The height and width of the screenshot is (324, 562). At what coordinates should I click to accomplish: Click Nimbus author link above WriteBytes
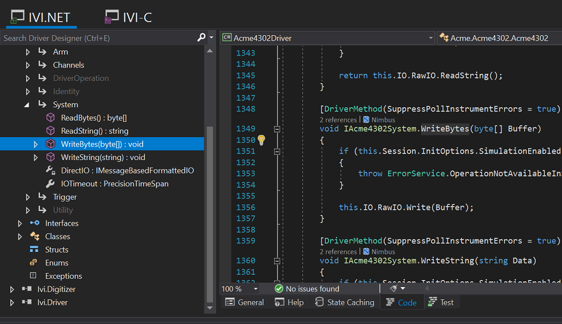coord(383,120)
